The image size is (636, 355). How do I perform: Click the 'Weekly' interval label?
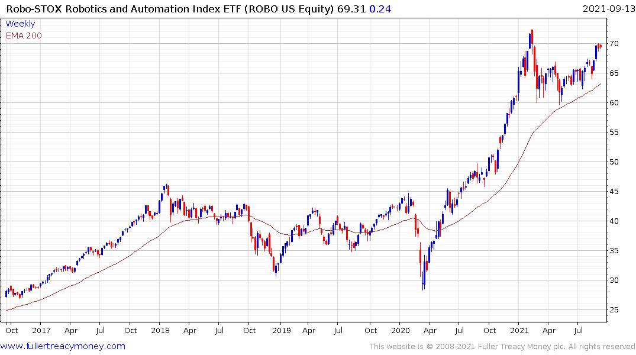click(20, 24)
